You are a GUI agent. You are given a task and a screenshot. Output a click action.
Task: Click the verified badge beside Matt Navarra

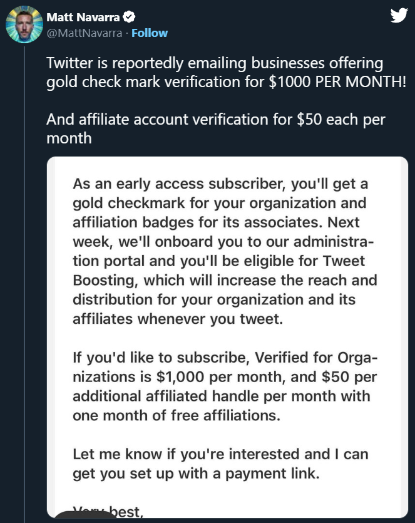pos(130,17)
